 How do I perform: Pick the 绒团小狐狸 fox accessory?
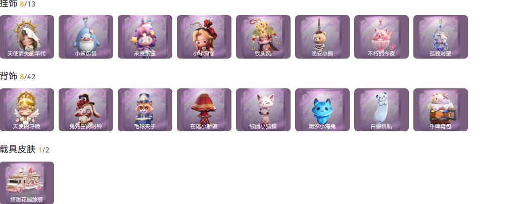click(263, 110)
